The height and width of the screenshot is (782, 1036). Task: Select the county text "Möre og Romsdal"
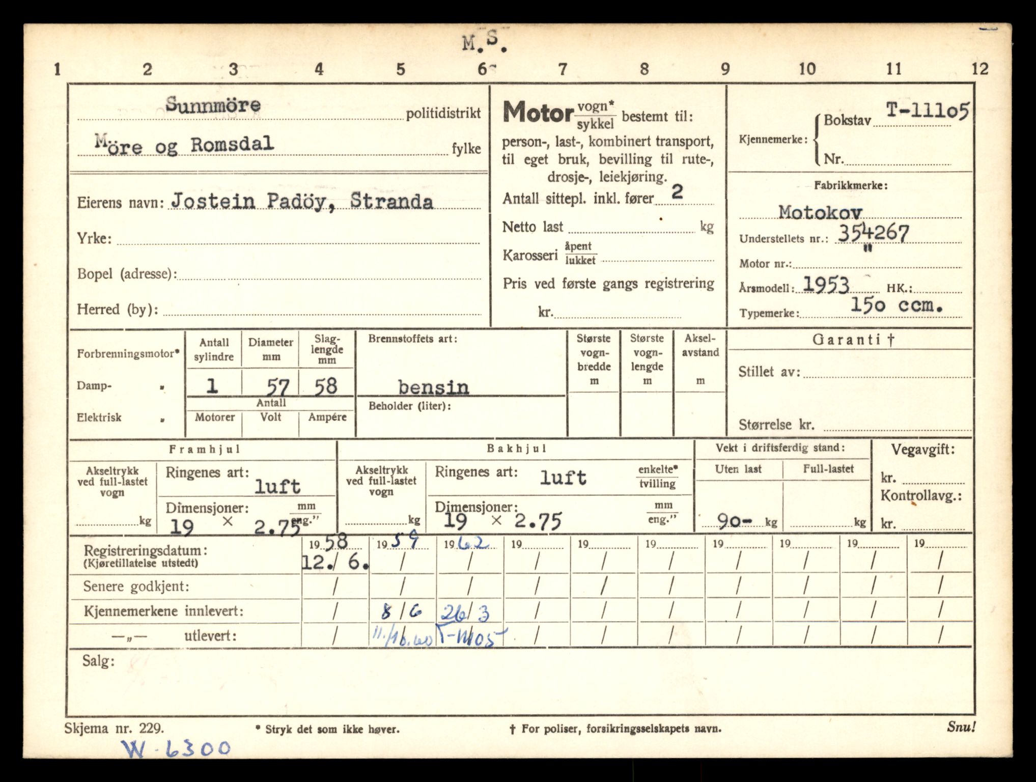184,145
